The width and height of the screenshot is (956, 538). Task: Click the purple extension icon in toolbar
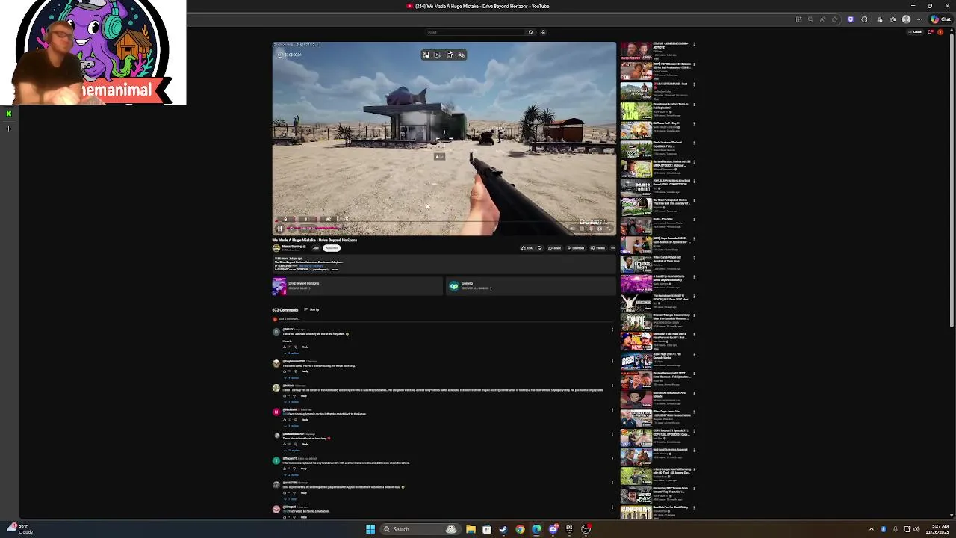(851, 19)
